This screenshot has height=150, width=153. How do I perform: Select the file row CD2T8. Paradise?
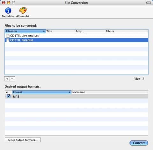pos(76,40)
